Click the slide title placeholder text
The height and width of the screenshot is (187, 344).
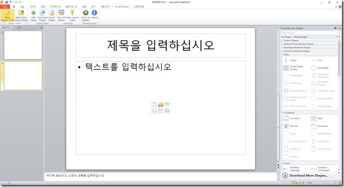tap(161, 45)
